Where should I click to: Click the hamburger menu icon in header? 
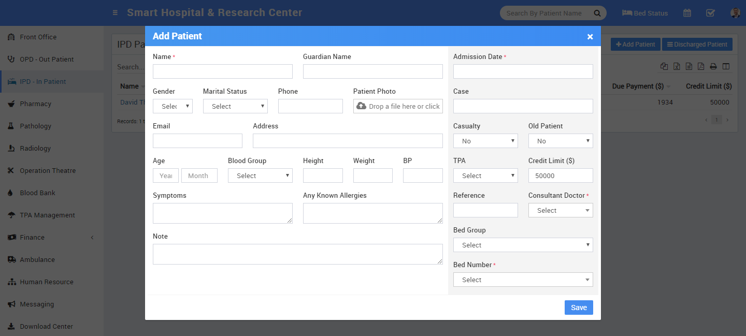click(x=115, y=13)
